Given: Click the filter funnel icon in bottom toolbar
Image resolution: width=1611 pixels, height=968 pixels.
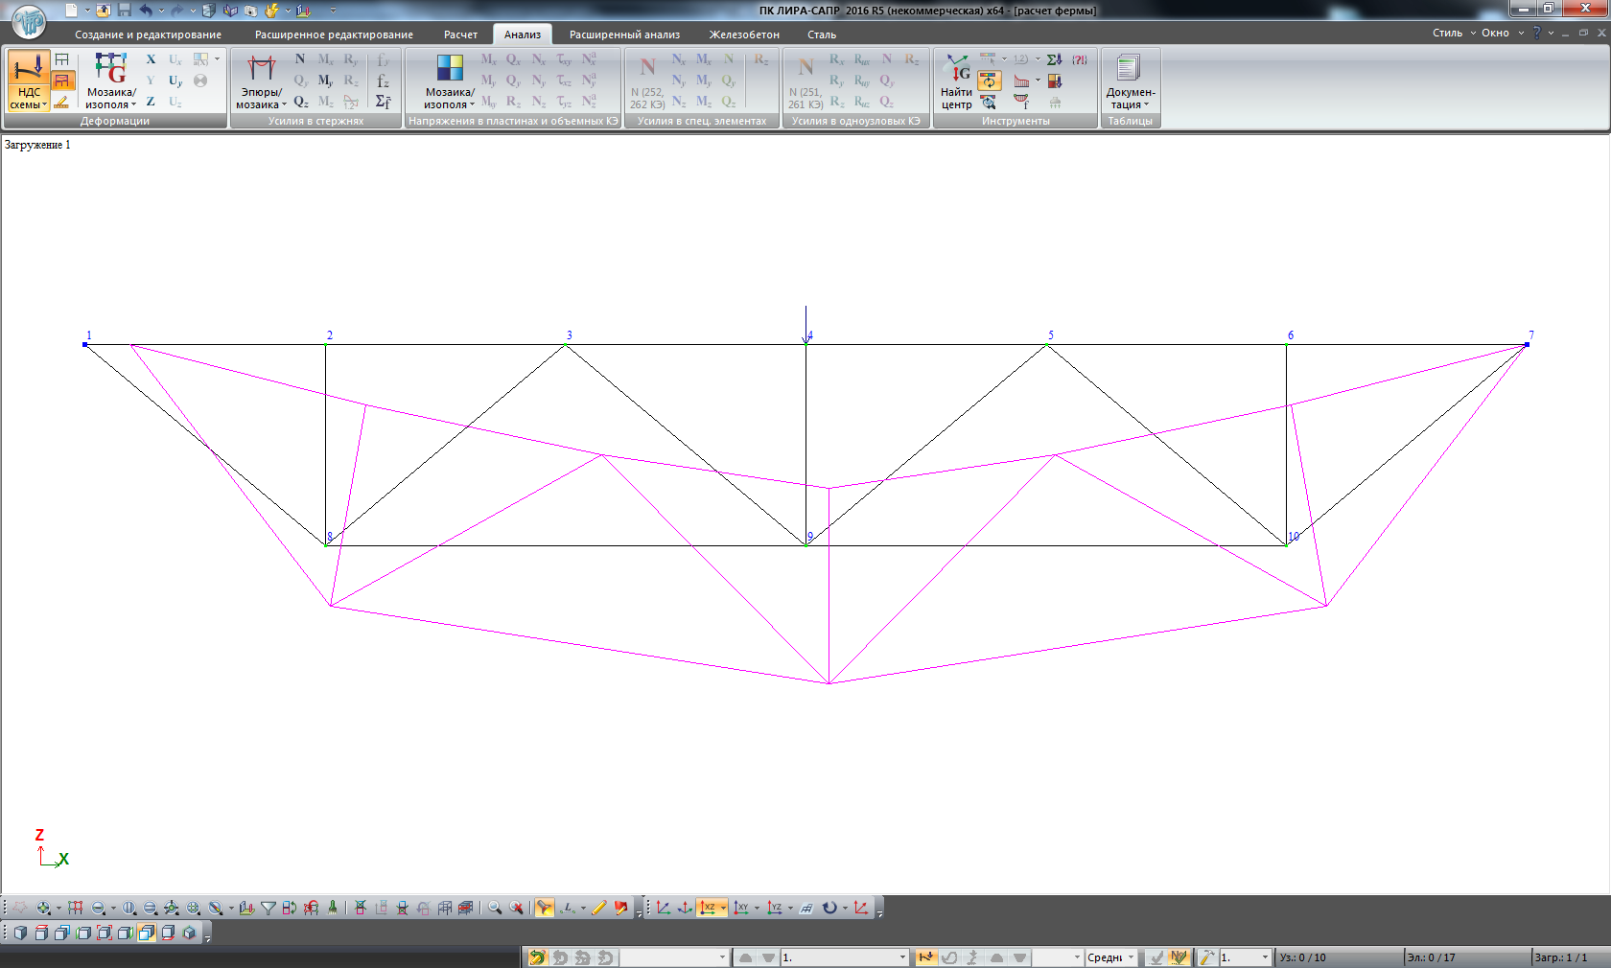Looking at the screenshot, I should point(268,908).
